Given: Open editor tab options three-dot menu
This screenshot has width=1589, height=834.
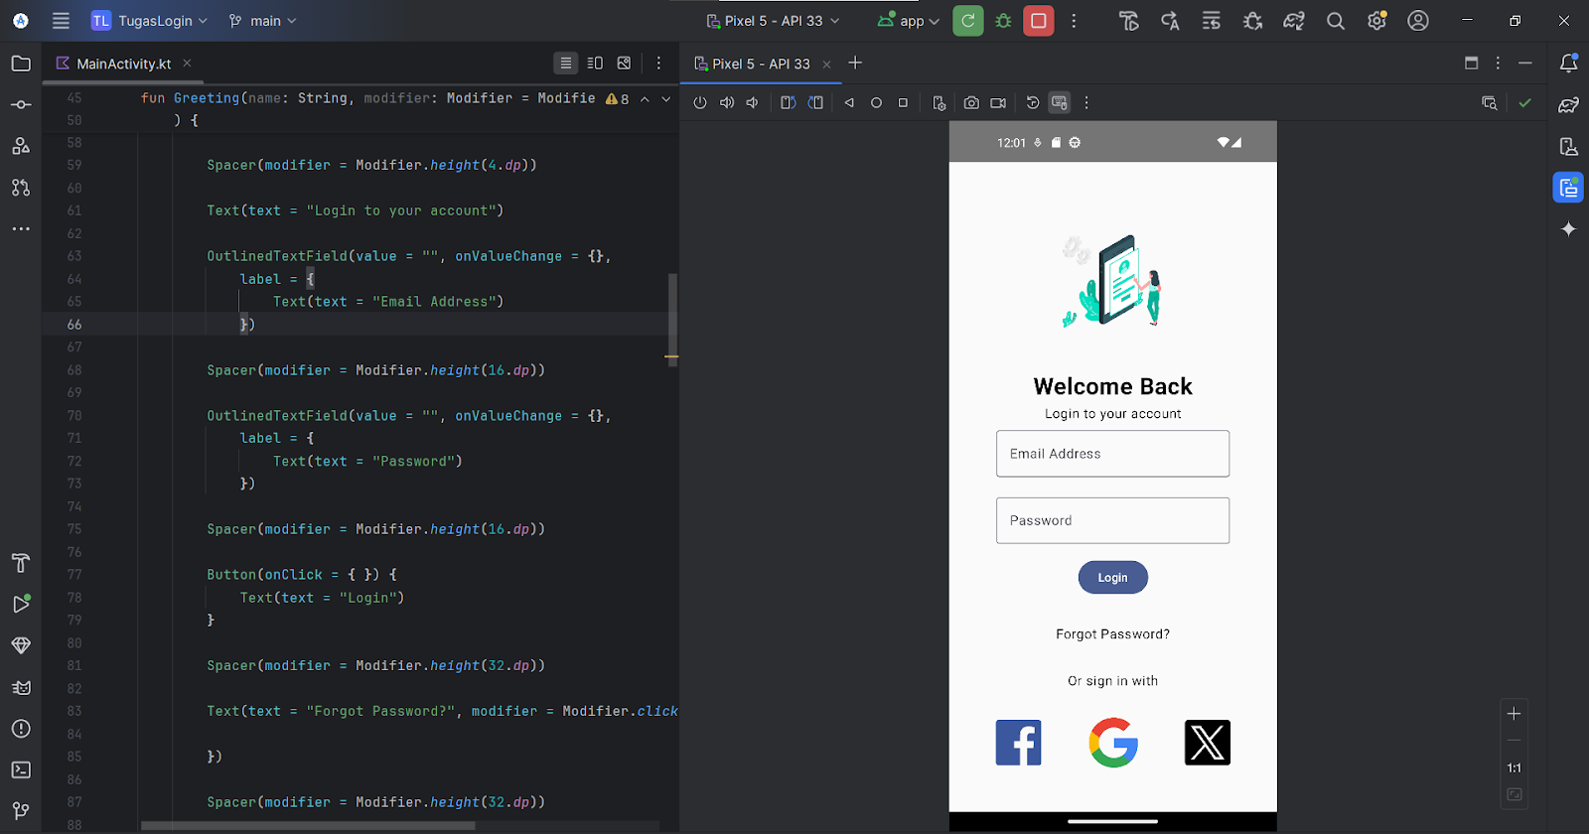Looking at the screenshot, I should (658, 63).
